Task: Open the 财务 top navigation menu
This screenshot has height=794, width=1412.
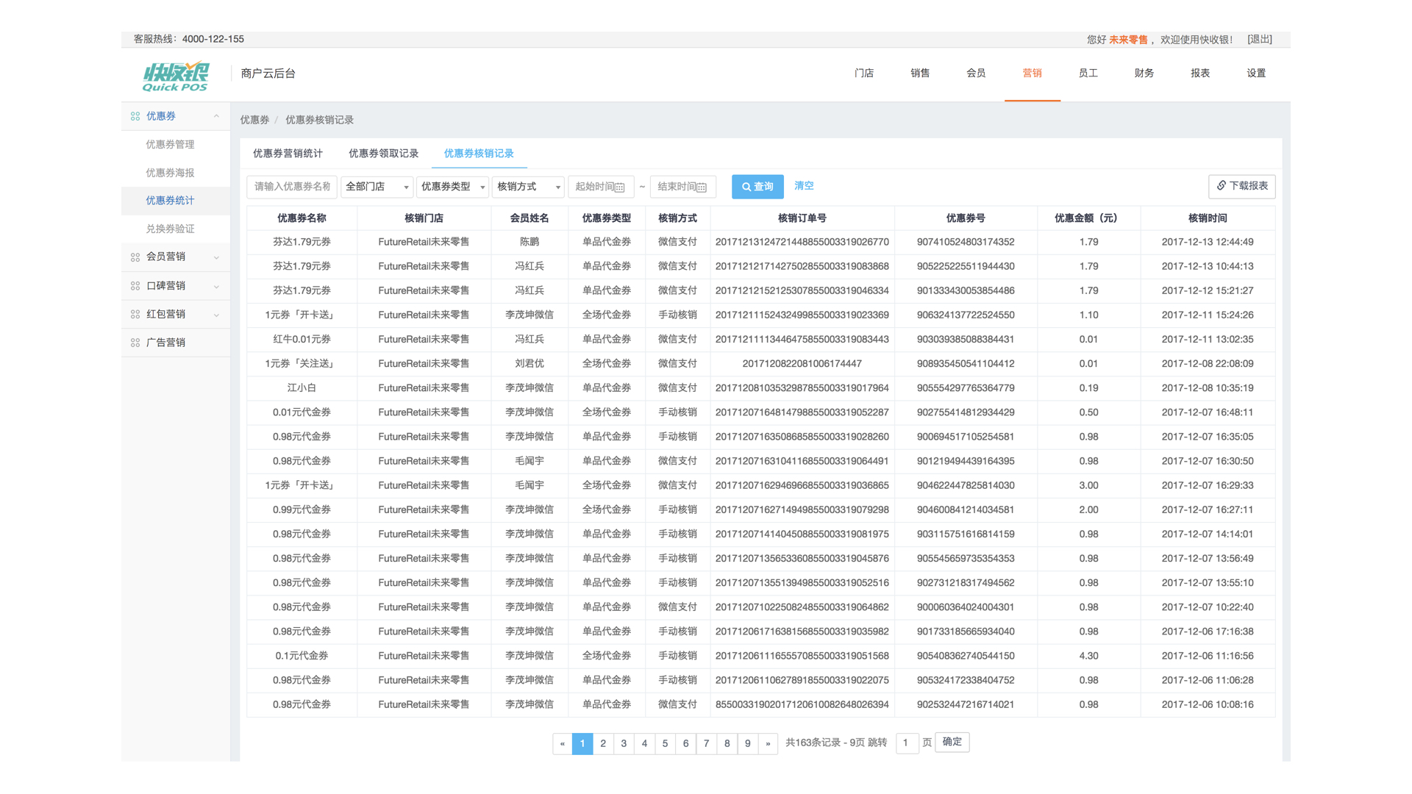Action: pos(1144,73)
